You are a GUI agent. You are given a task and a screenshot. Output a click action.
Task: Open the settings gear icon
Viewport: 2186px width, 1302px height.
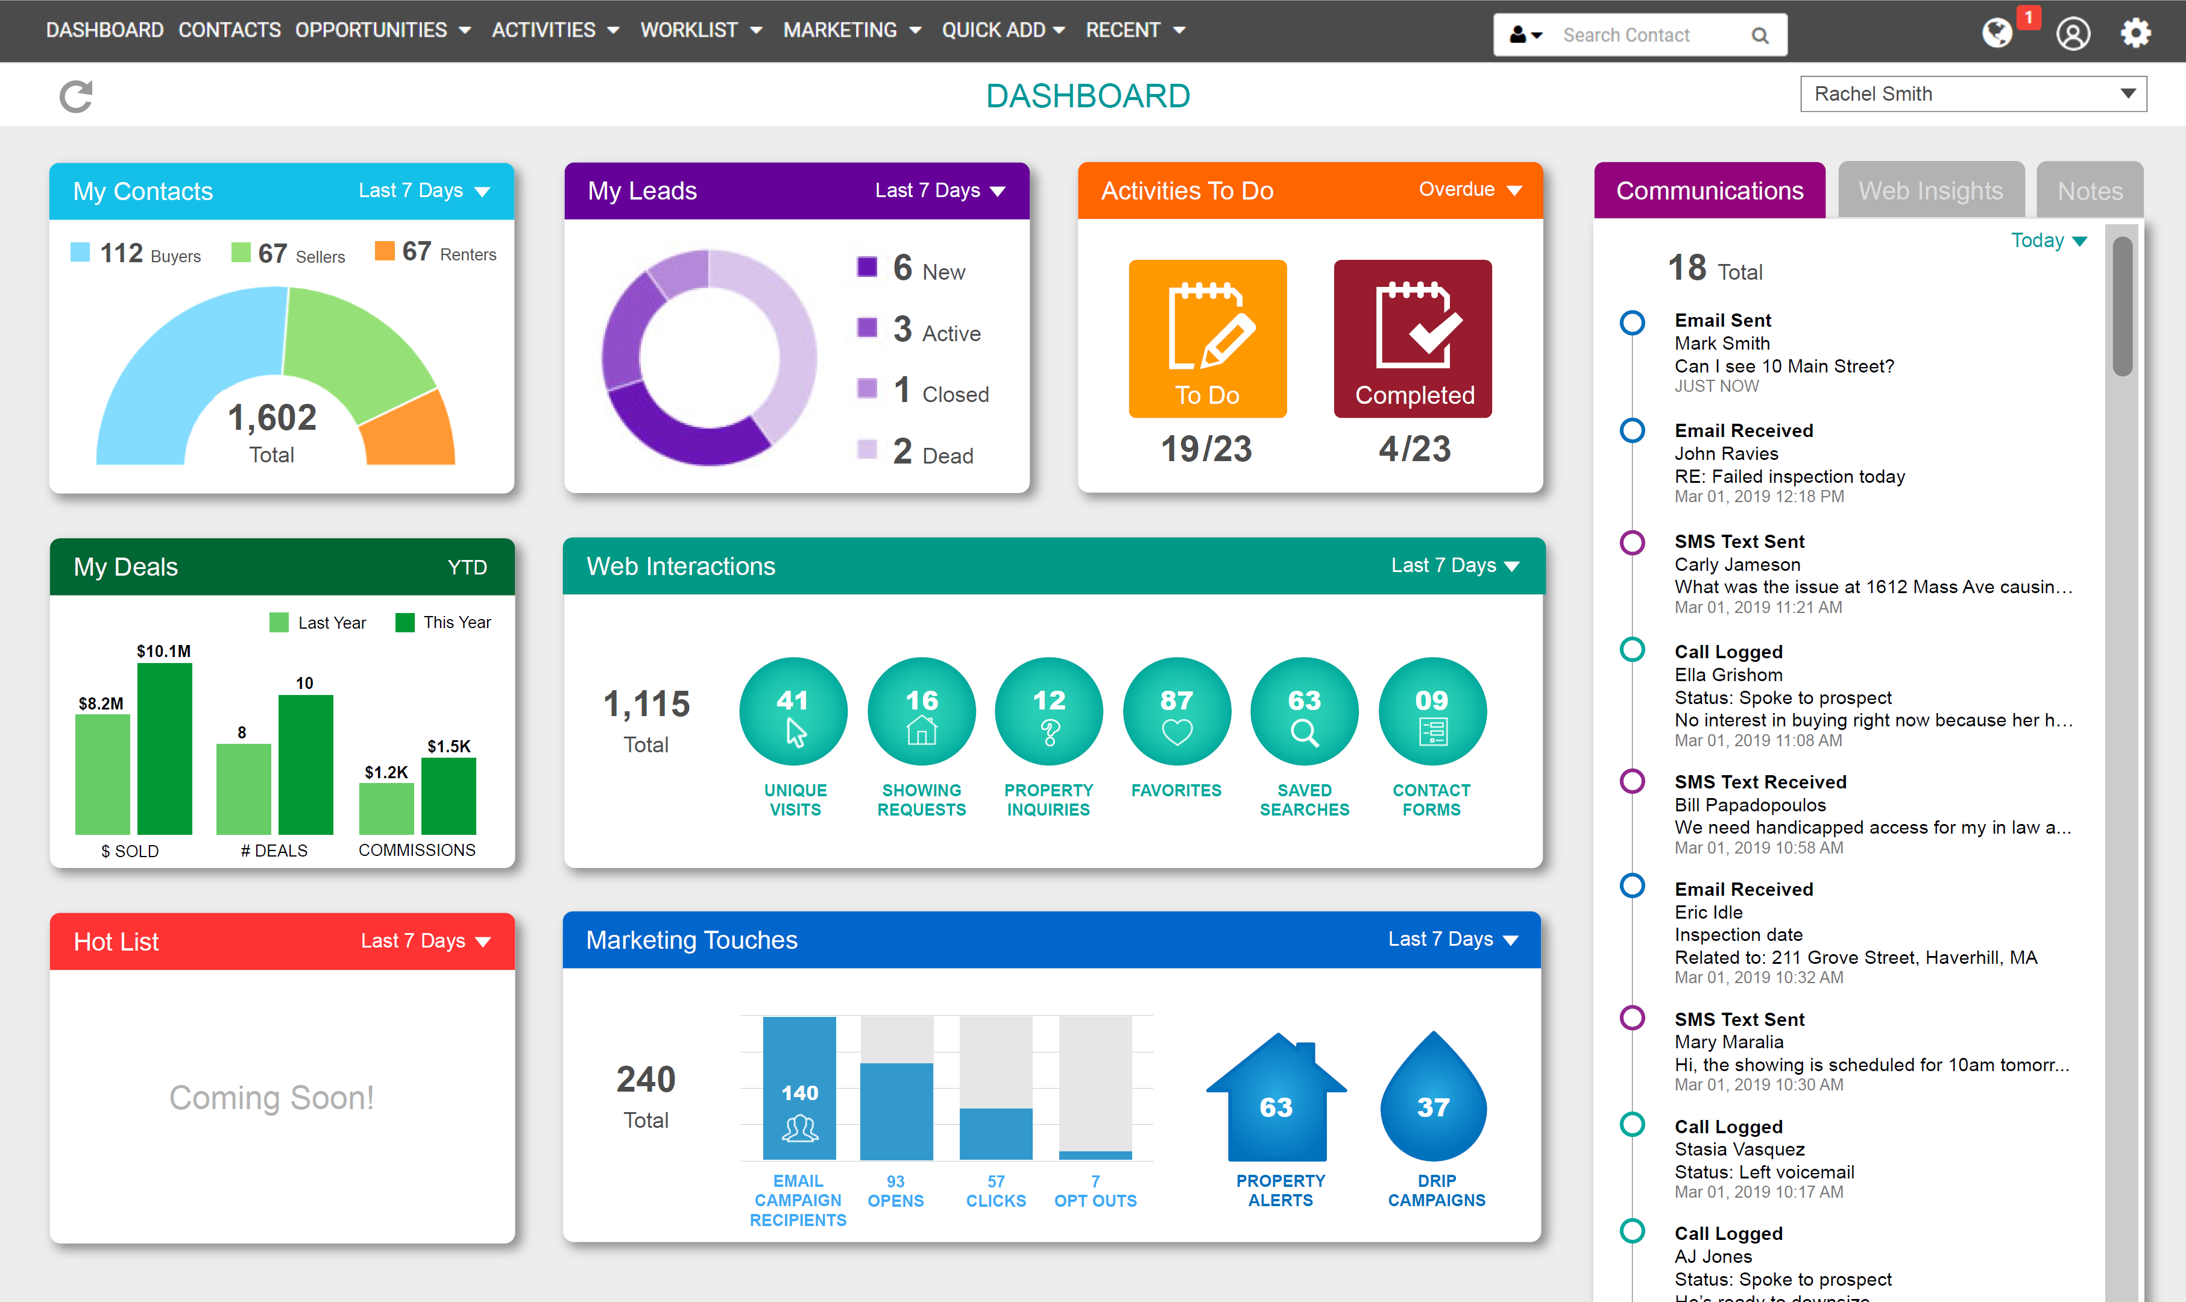point(2135,33)
